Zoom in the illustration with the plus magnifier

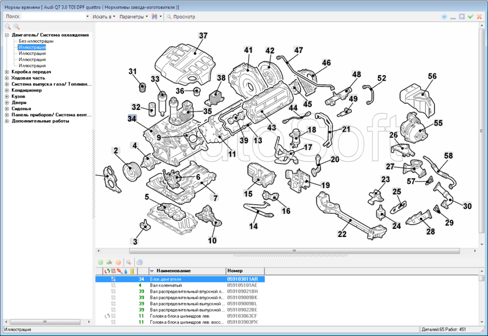16,27
